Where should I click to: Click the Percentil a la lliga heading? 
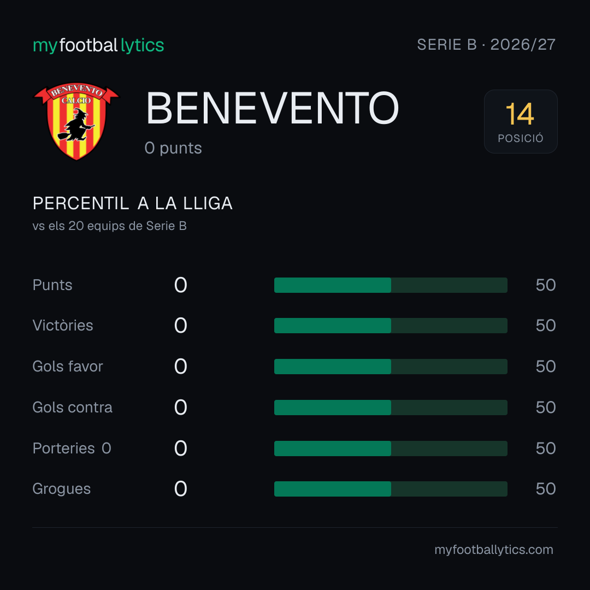pyautogui.click(x=132, y=204)
